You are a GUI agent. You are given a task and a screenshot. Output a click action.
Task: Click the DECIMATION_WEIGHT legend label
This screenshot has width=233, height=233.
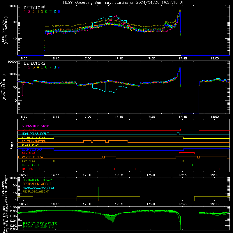coord(37,184)
